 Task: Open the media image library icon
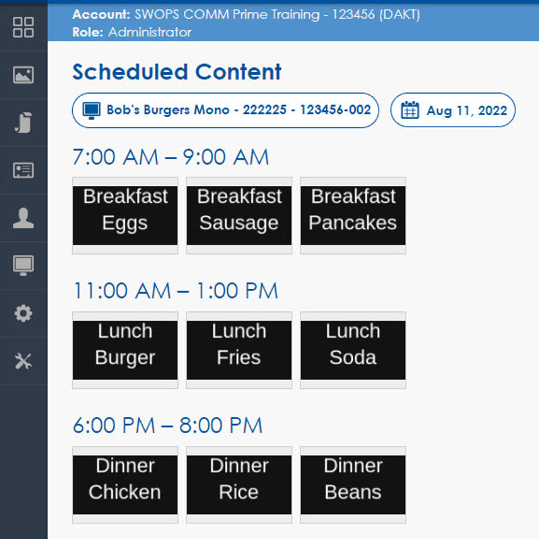[24, 75]
